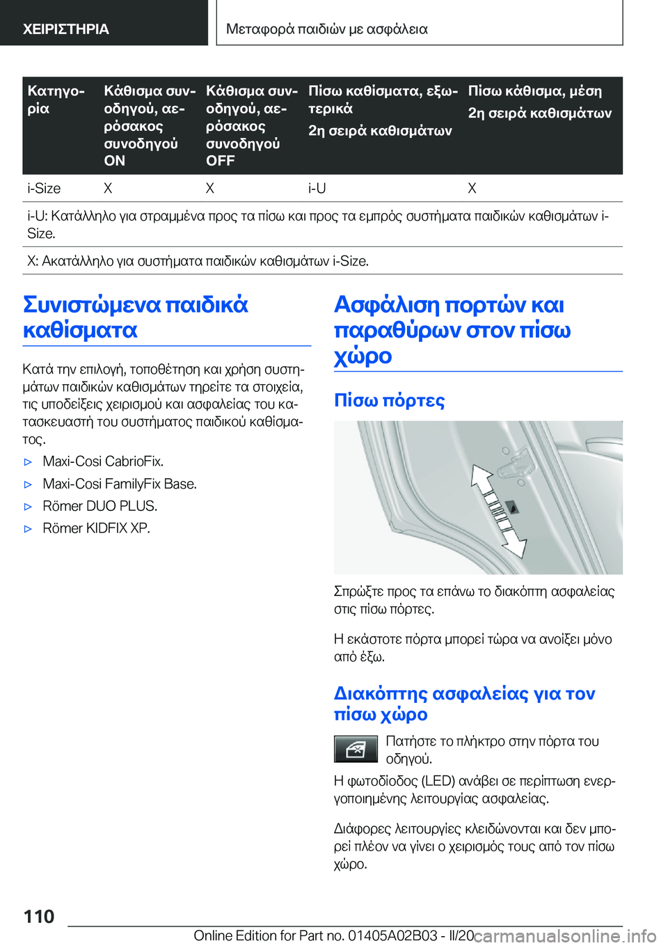Viewport: 668px width, 948px height.
Task: Click the triangle bullet before Maxi-Cosi CabrioFix
Action: click(x=28, y=462)
